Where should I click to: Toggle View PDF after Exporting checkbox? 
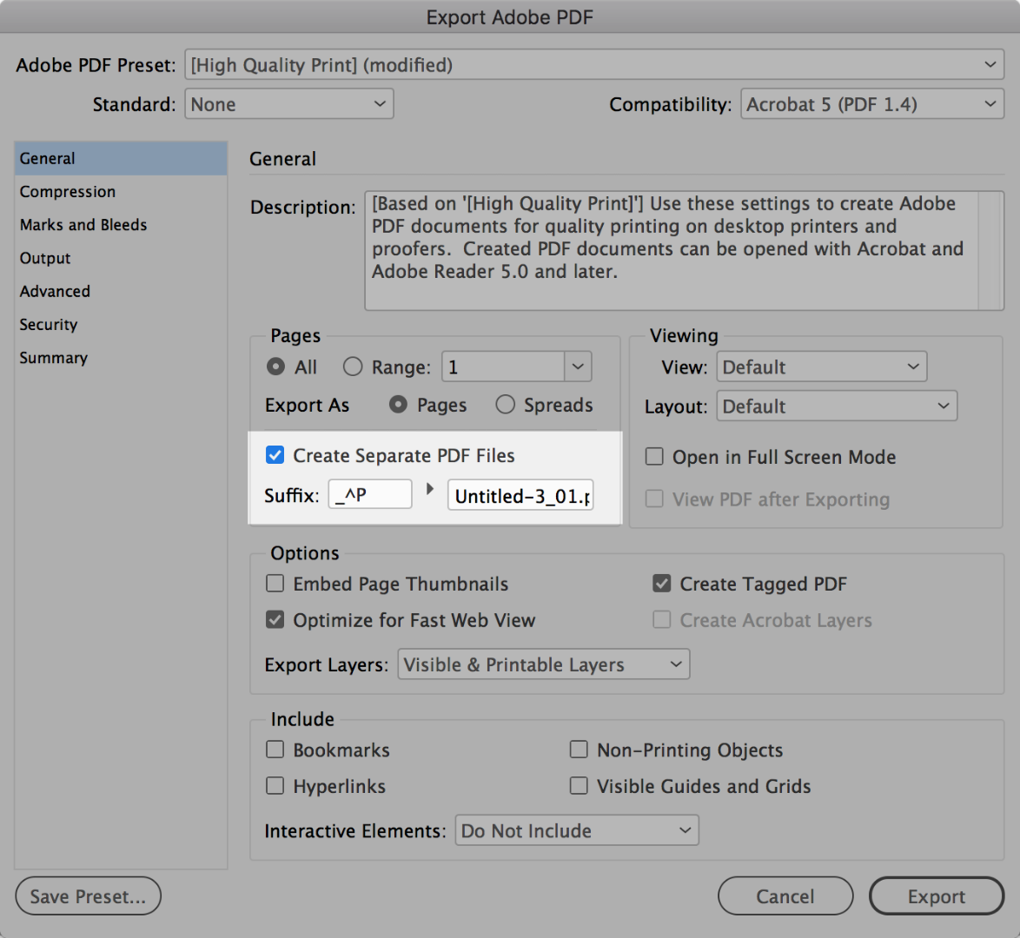654,499
